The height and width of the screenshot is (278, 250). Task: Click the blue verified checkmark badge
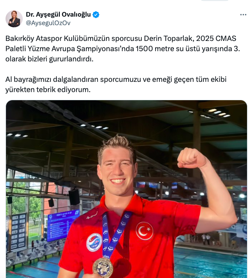(96, 14)
